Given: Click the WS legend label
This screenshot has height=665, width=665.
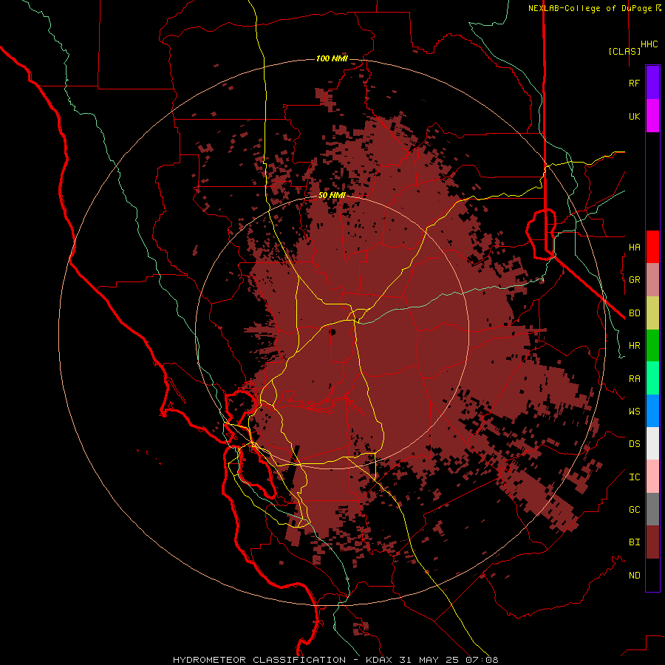Looking at the screenshot, I should 634,411.
